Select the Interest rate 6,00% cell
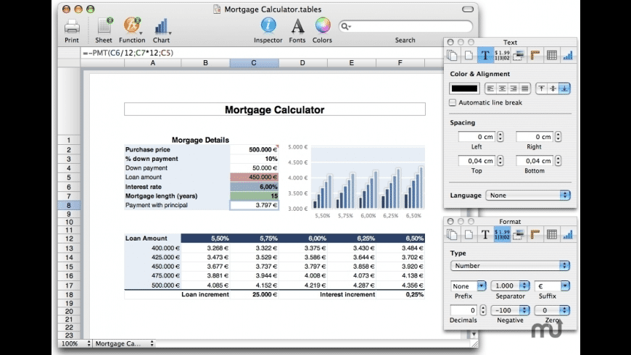 coord(254,186)
